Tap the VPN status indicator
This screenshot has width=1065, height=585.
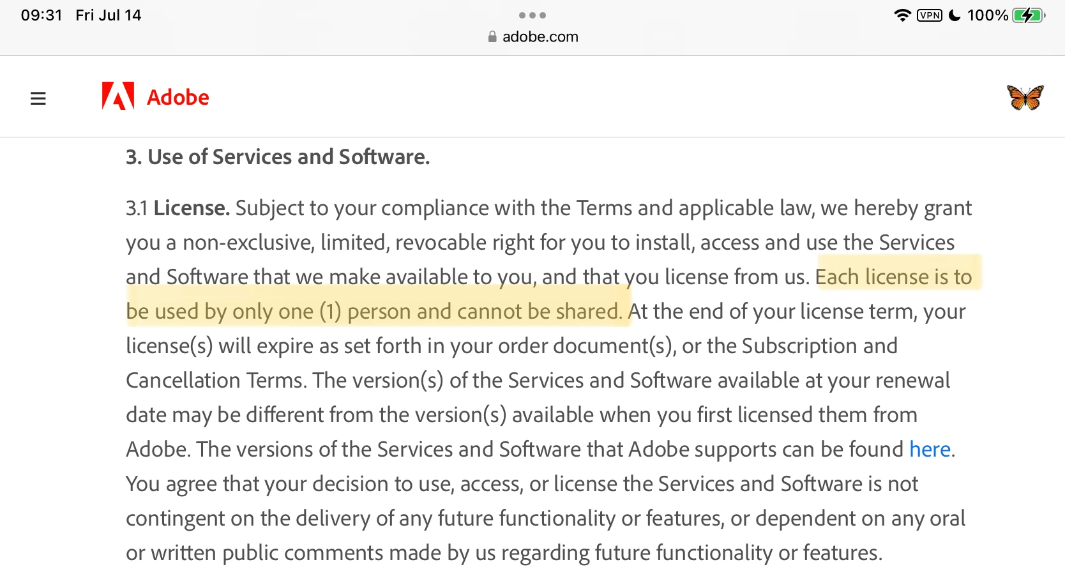[x=930, y=15]
